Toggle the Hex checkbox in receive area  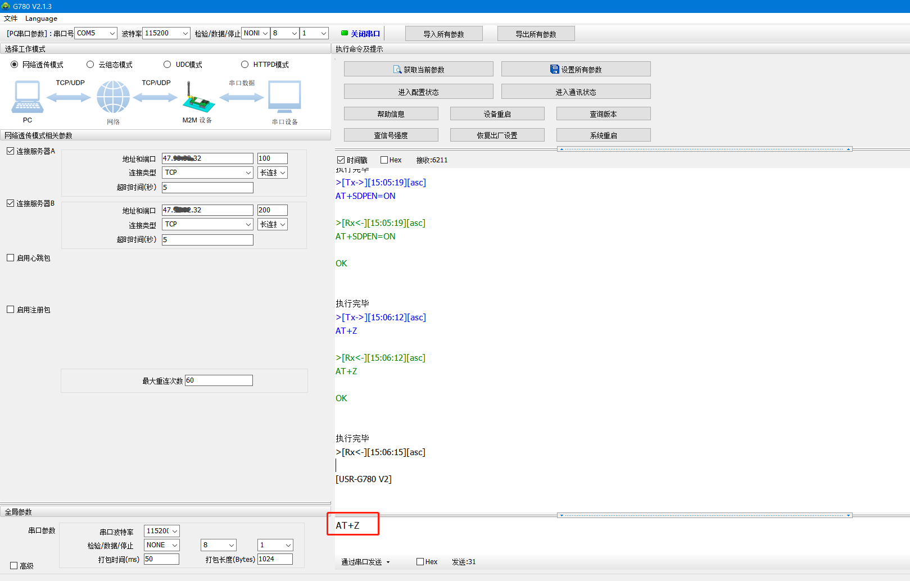click(384, 160)
